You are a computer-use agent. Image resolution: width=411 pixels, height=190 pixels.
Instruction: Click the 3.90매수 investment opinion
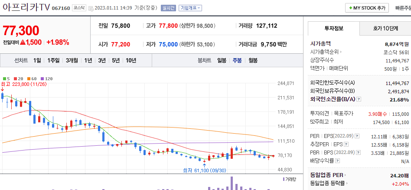(378, 114)
